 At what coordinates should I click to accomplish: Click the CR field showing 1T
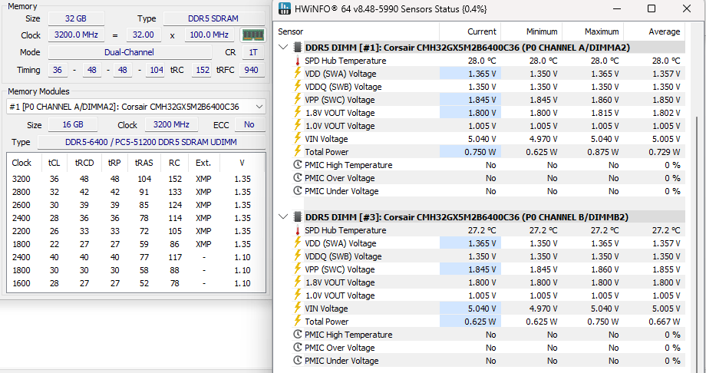coord(253,52)
